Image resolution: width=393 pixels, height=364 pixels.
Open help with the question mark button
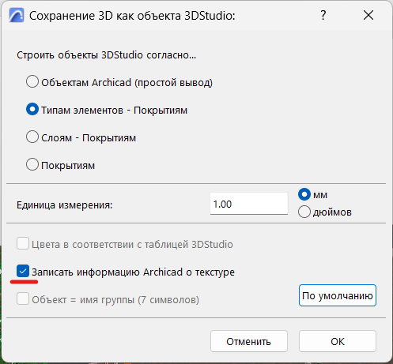pos(323,15)
